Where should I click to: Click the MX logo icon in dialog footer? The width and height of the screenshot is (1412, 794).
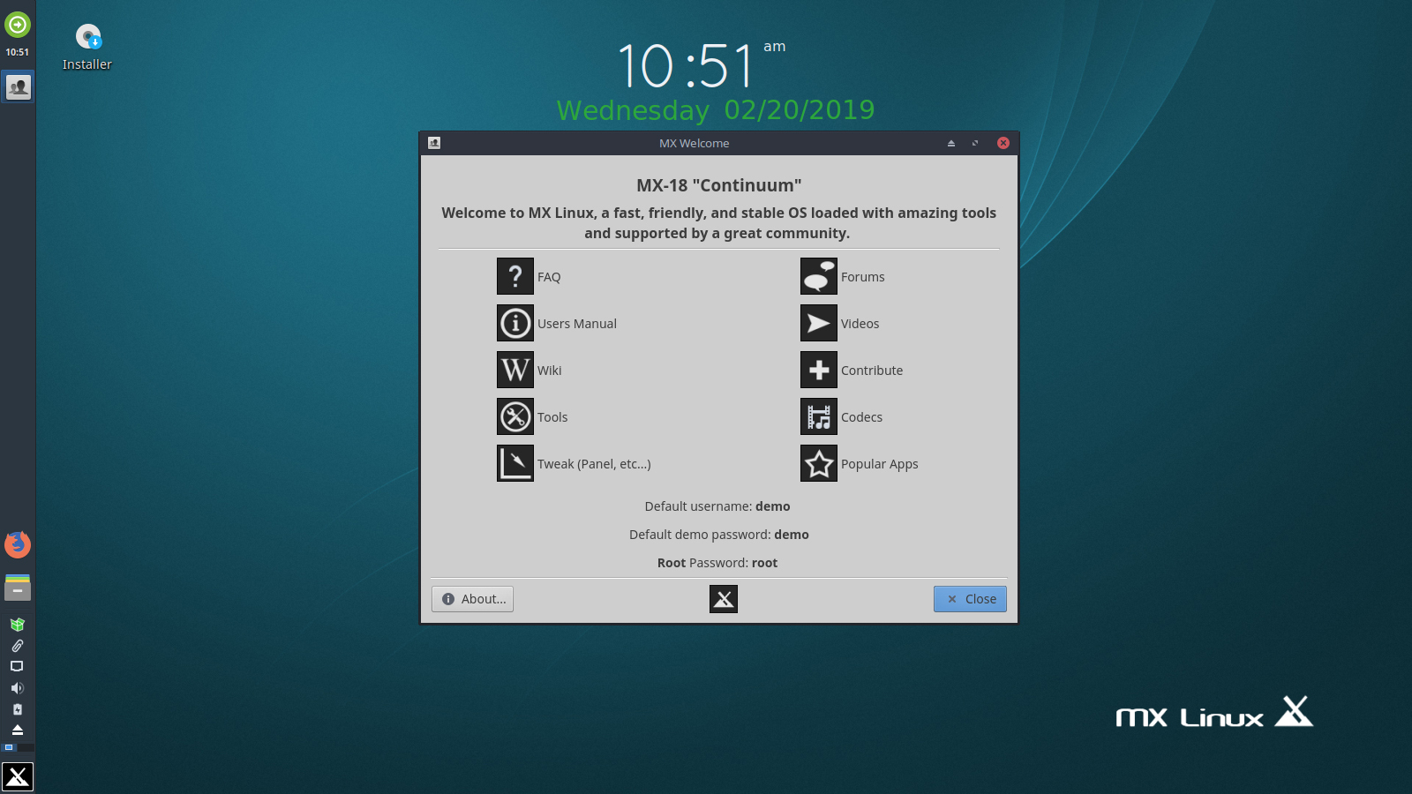724,599
